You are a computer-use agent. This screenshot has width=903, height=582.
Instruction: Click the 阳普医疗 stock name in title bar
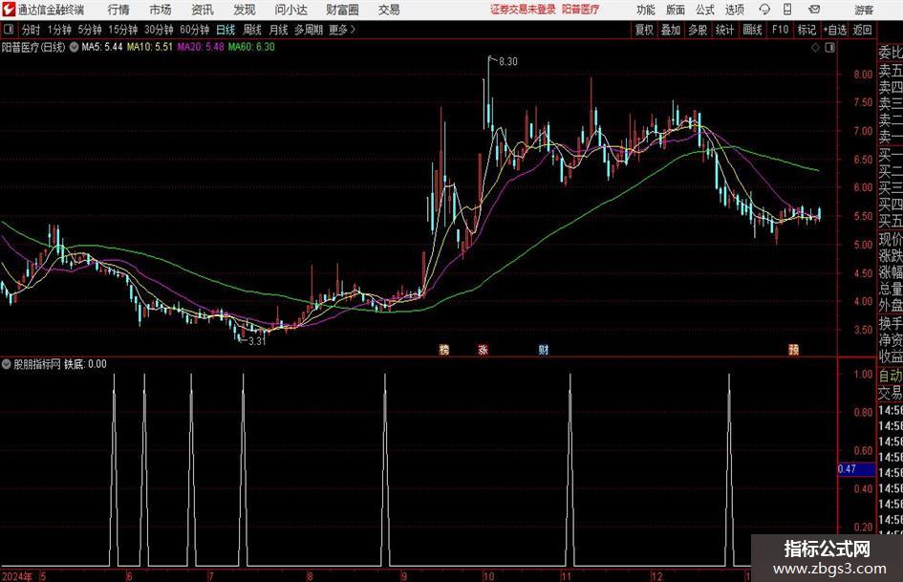(x=581, y=10)
